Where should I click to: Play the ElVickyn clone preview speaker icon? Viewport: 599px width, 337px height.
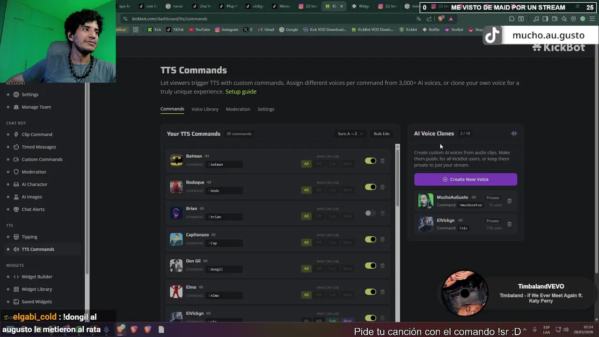coord(460,220)
